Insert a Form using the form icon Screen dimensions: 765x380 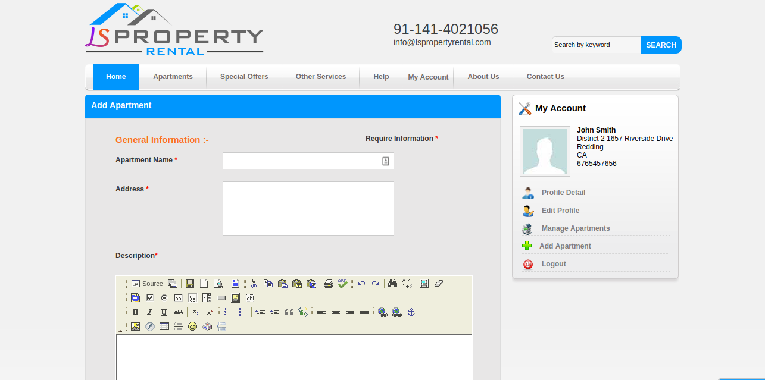coord(135,298)
